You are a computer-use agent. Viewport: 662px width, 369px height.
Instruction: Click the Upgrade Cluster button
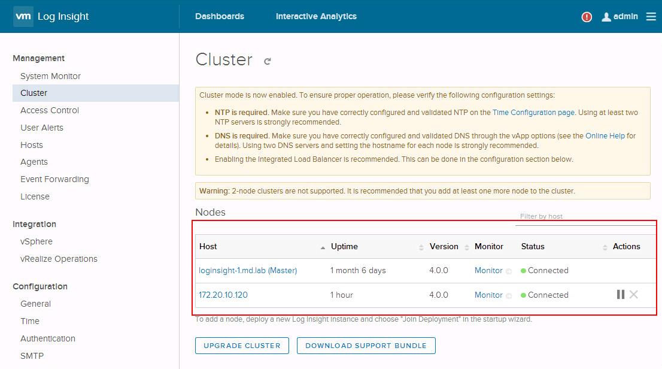[242, 346]
